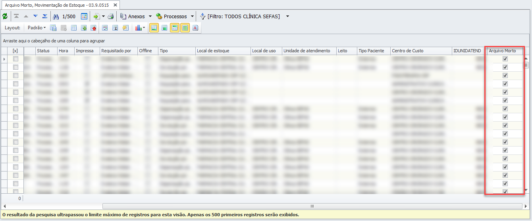
Task: Click the footer count value 0
Action: [19, 198]
